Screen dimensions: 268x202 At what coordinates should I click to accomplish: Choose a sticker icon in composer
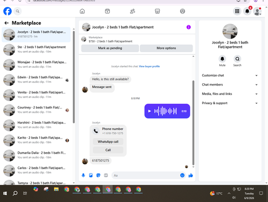(98, 175)
